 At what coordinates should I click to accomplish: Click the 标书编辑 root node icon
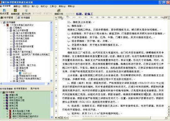[4, 23]
